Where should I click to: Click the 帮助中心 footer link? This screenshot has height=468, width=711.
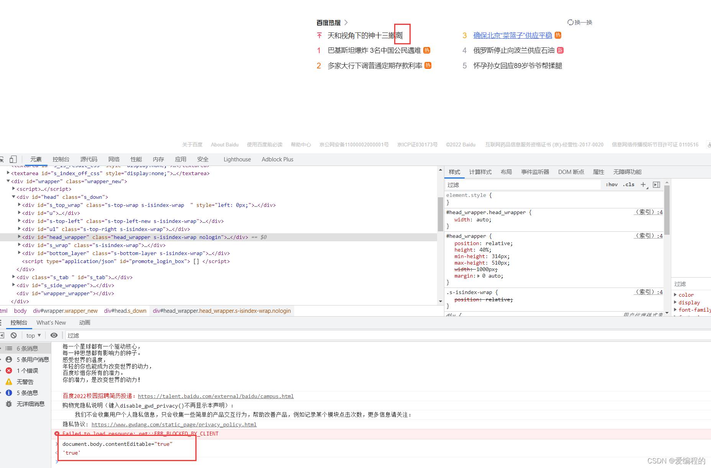(301, 145)
